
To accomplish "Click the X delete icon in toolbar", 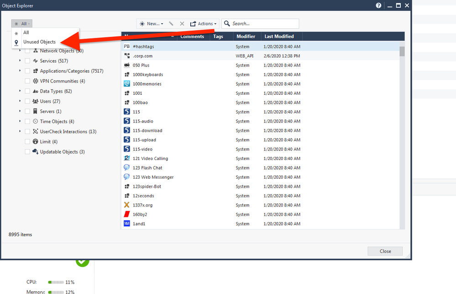I will 182,24.
